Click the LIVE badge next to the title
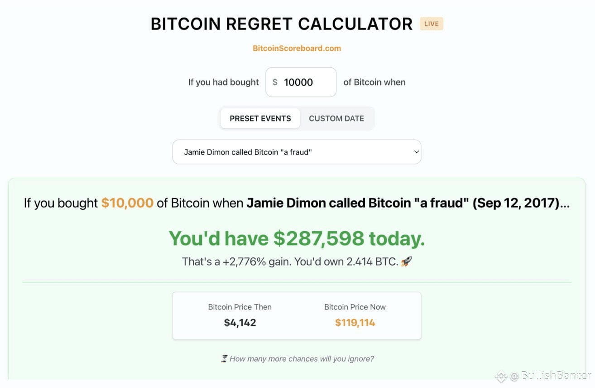 coord(431,24)
